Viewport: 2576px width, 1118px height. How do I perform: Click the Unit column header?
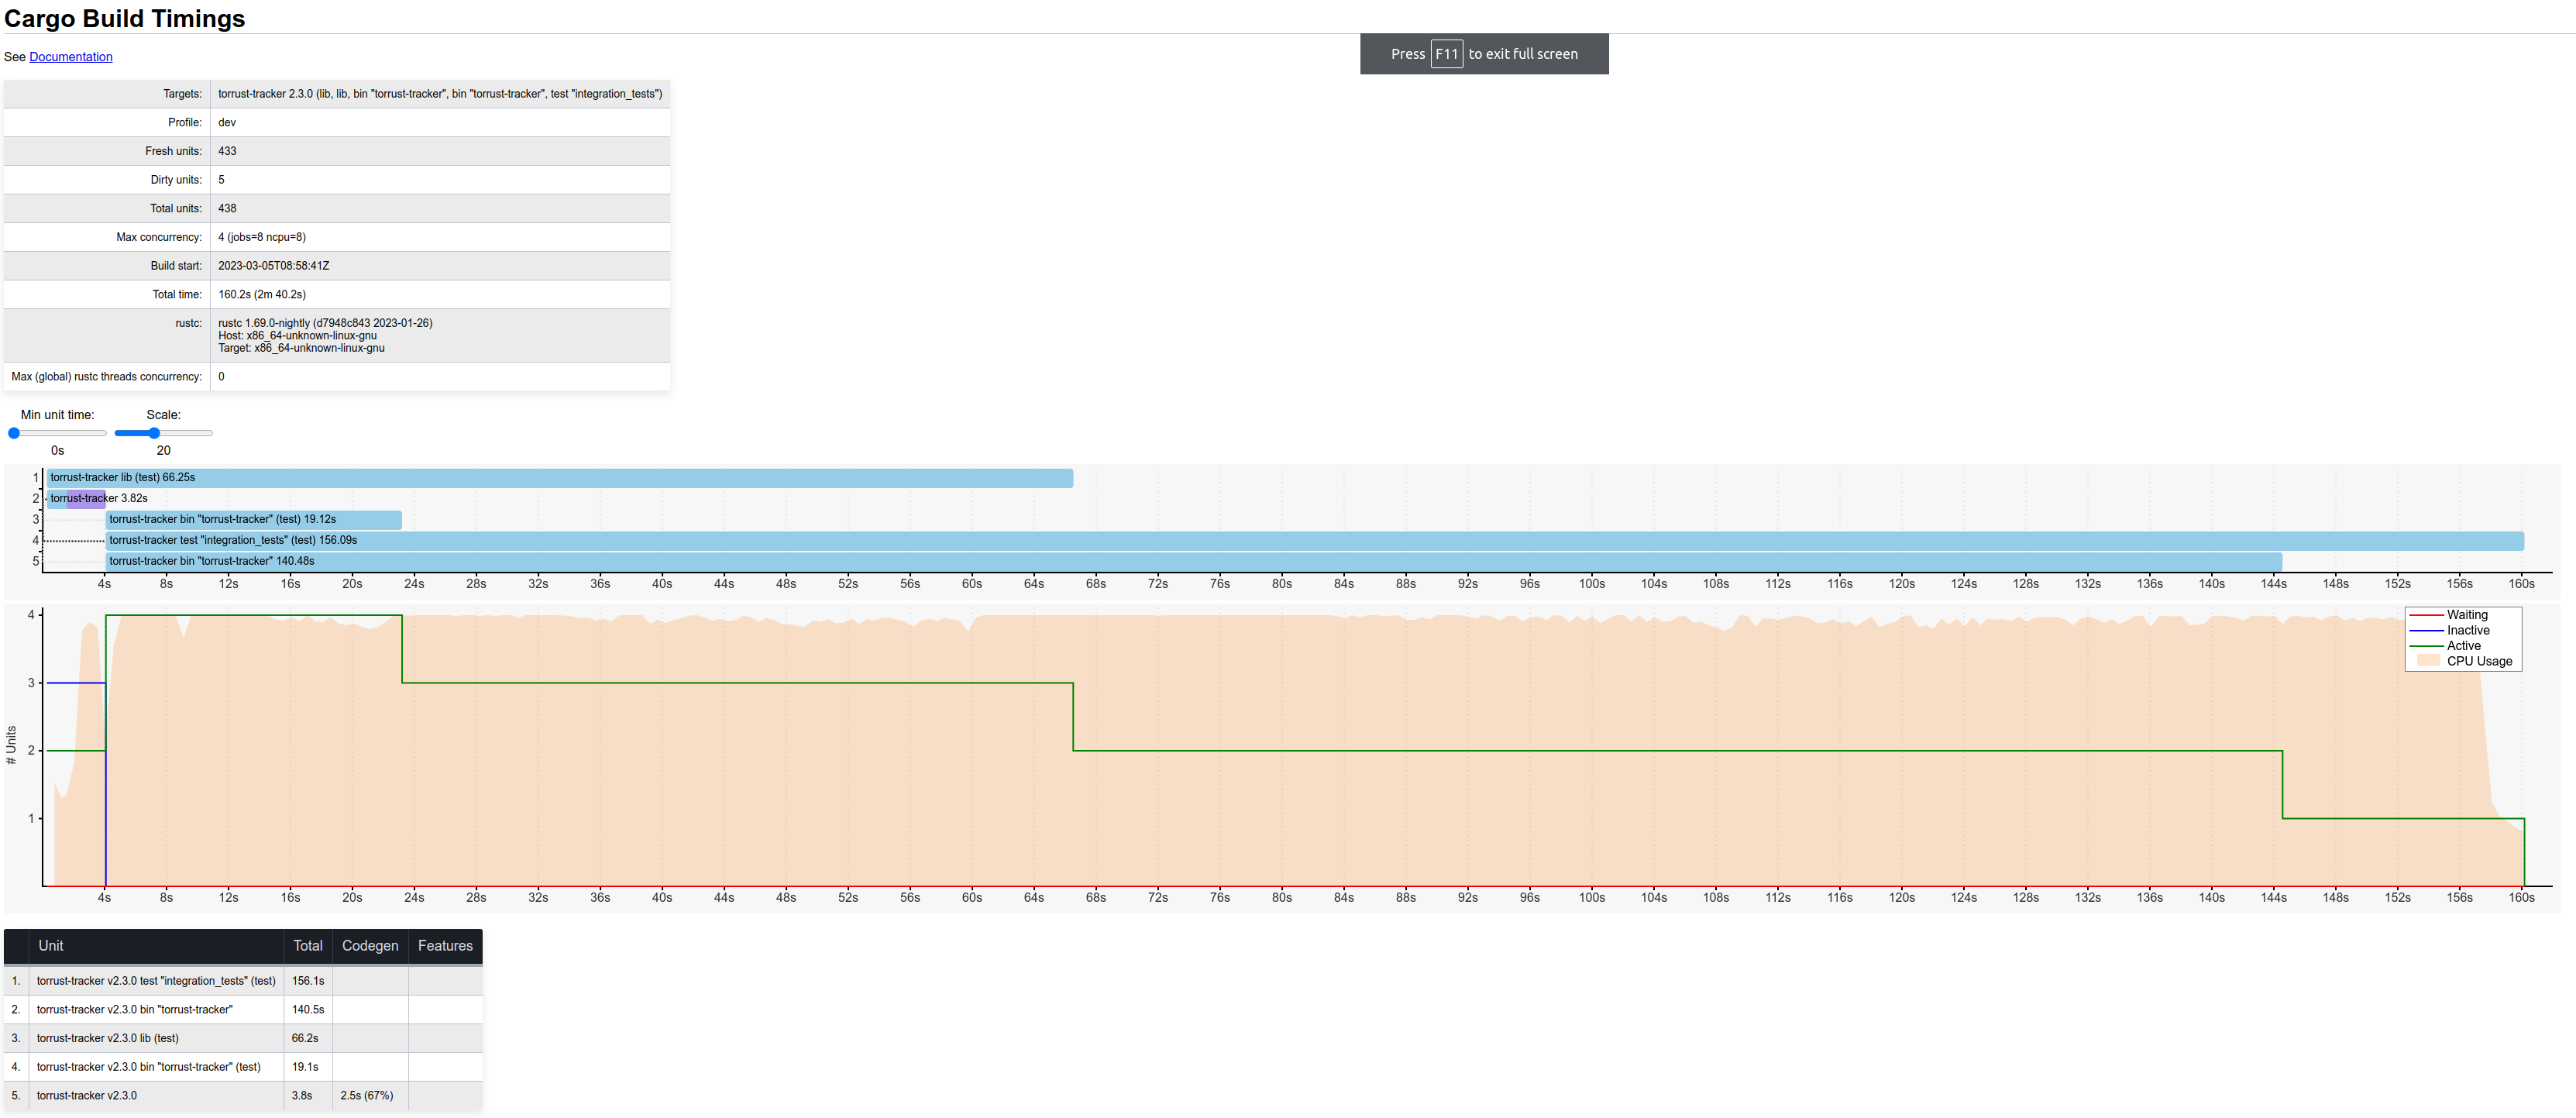(51, 946)
